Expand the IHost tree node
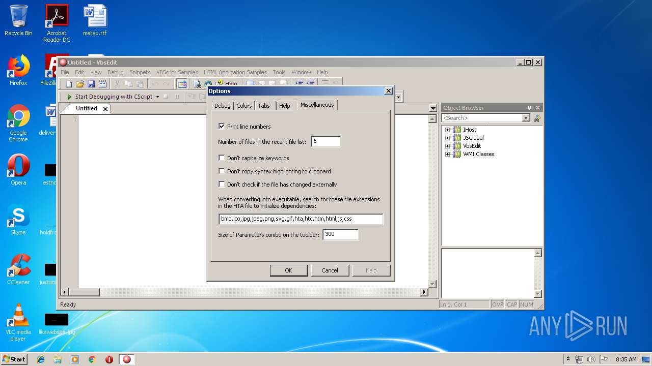Screen dimensions: 652x366 (x=448, y=130)
